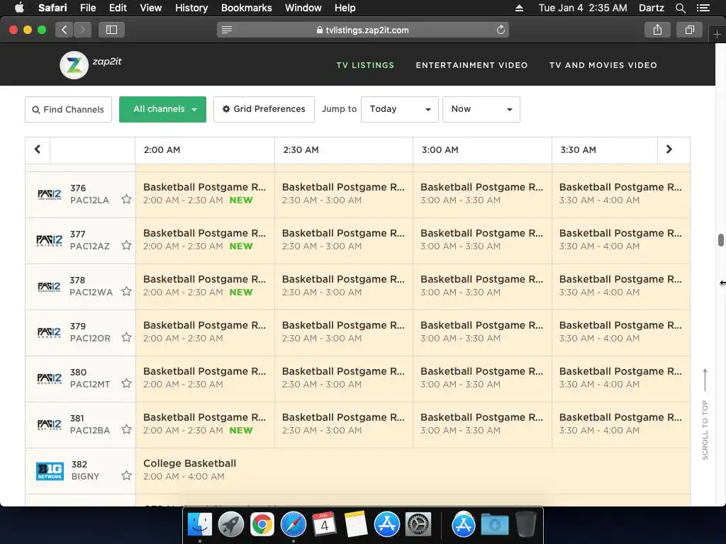
Task: Go forward with Safari forward arrow
Action: coord(82,30)
